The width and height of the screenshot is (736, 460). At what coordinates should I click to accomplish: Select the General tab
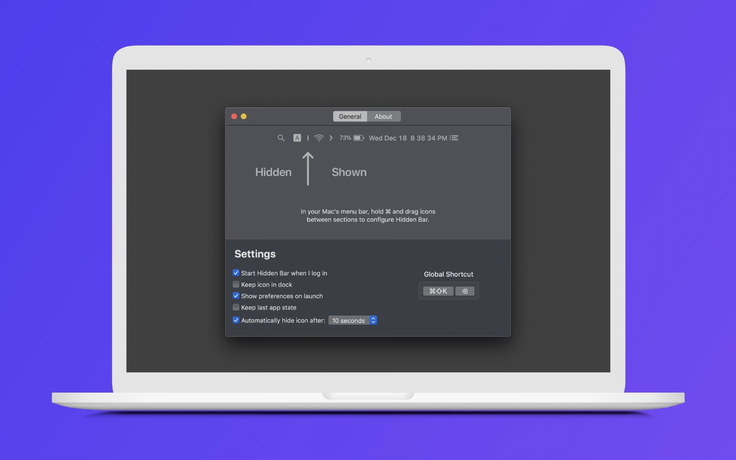tap(350, 117)
